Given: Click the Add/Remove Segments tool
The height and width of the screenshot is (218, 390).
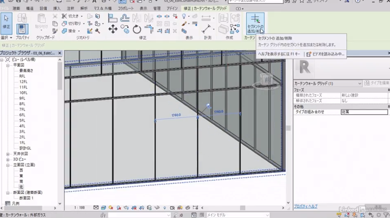Looking at the screenshot, I should tap(255, 23).
